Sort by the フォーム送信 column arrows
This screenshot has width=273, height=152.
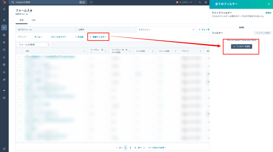(176, 51)
